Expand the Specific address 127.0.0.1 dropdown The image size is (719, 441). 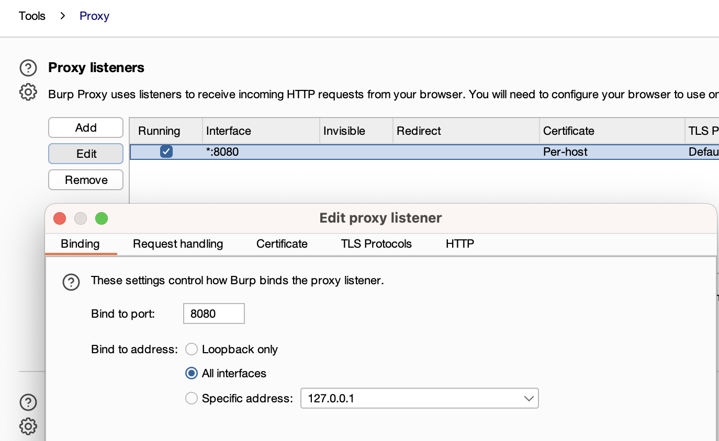pos(420,398)
